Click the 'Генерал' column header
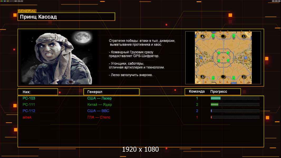Image resolution: width=281 pixels, height=158 pixels. (x=112, y=92)
